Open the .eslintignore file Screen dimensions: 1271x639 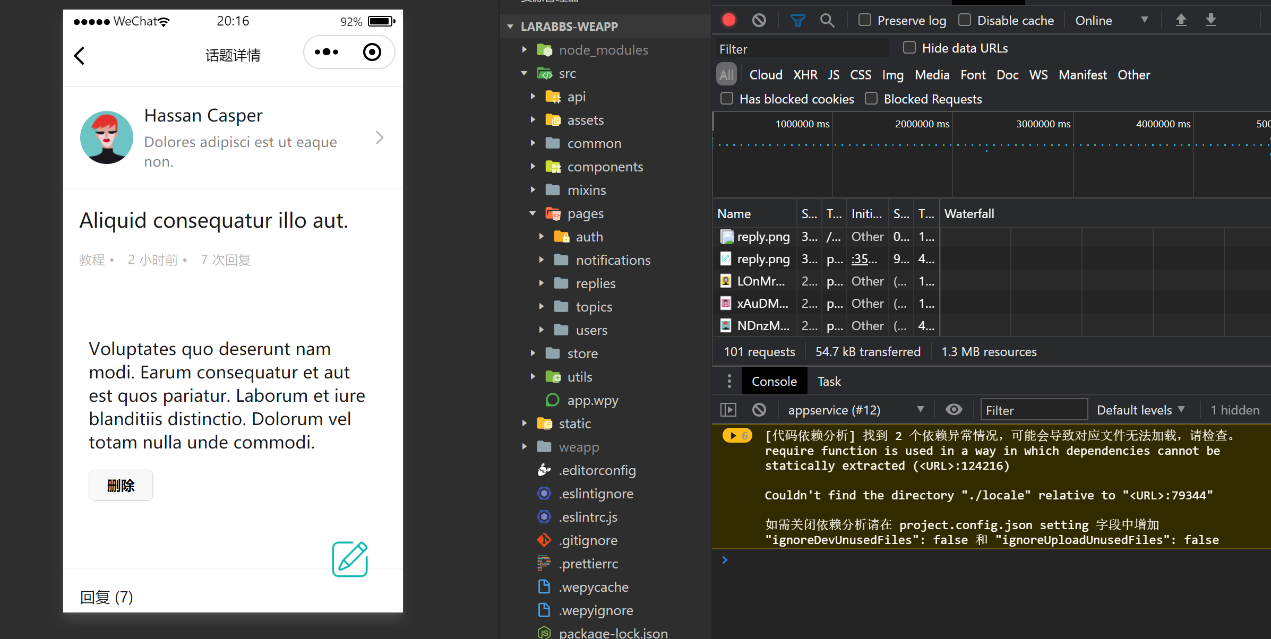tap(596, 494)
